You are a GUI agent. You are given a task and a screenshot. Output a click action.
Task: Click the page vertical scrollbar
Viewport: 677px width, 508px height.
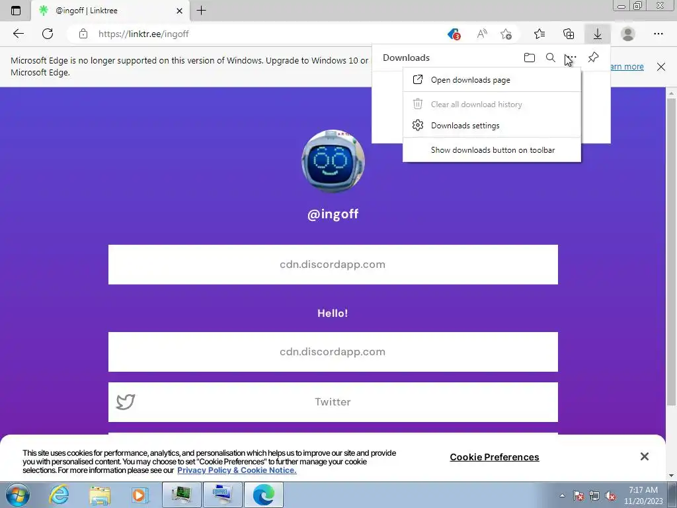pyautogui.click(x=671, y=252)
